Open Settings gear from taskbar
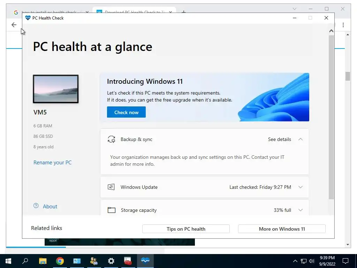The width and height of the screenshot is (357, 268). (x=111, y=261)
